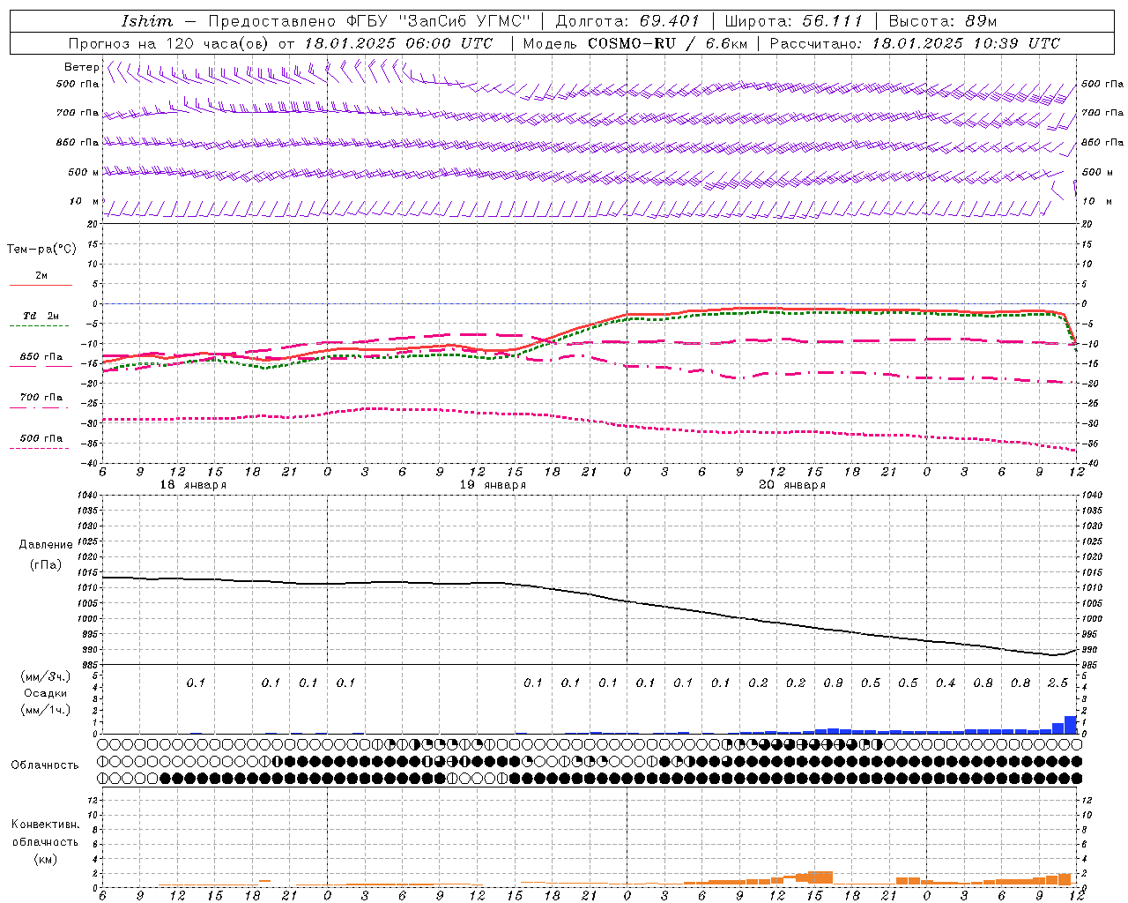Click the "Рассчитано: 18.01.2025 10:39 UTC" text

pyautogui.click(x=915, y=43)
